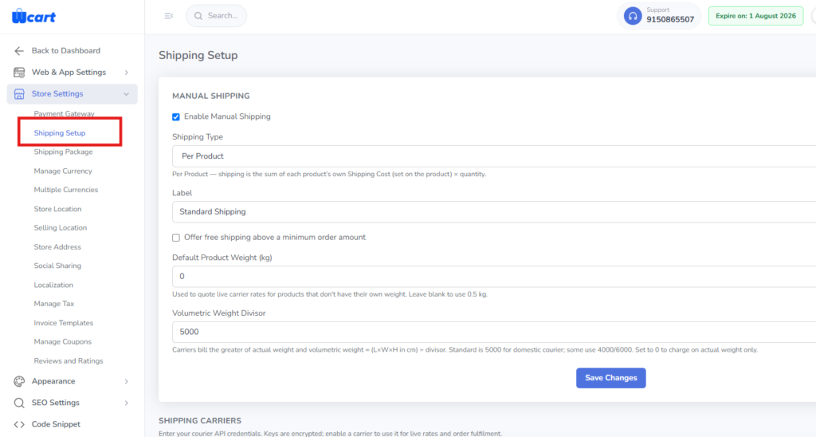Click the Volumetric Weight Divisor field
This screenshot has height=437, width=816.
494,332
